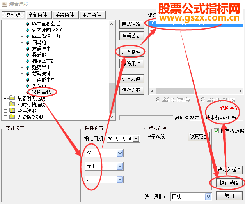Click the 加入条件 button
Screen dimensions: 245x204
pos(131,52)
